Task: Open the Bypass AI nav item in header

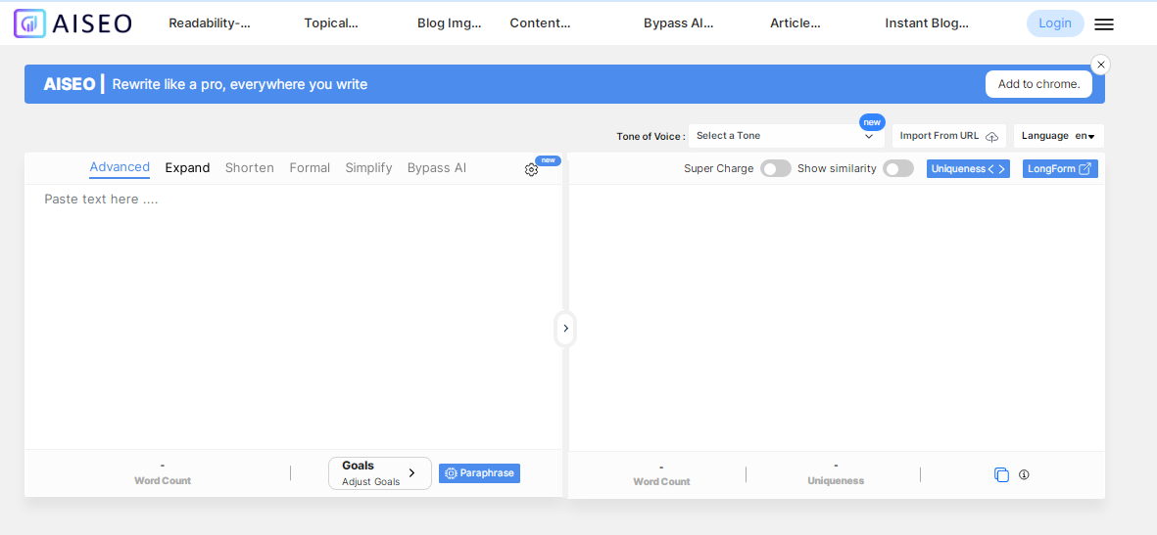Action: click(x=679, y=22)
